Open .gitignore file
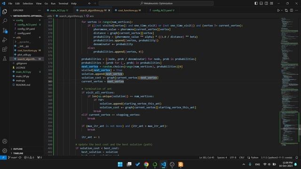 [26, 63]
